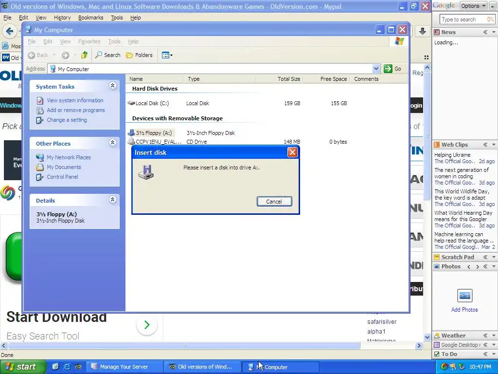Click the To Do gadget icon
Viewport: 498px width, 374px height.
[437, 354]
